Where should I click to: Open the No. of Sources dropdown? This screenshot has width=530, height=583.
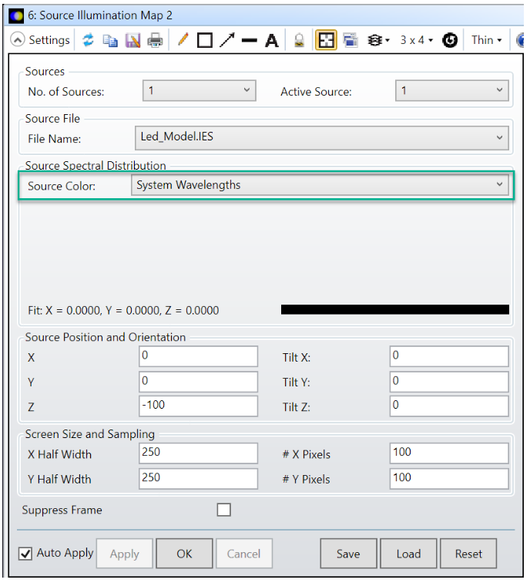(200, 91)
